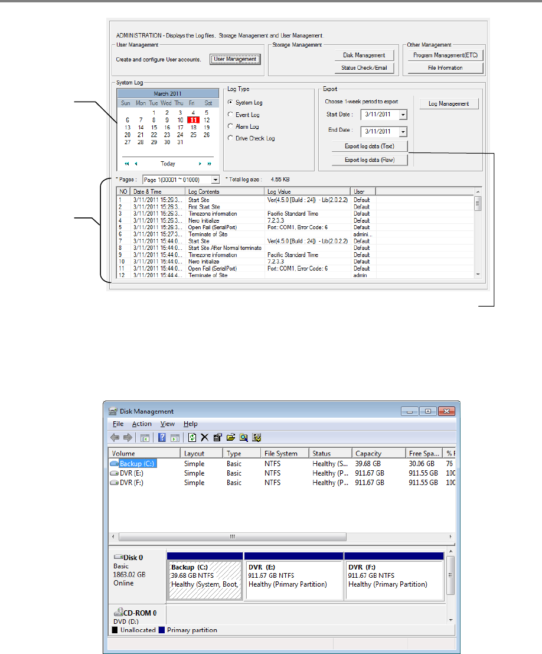This screenshot has width=542, height=654.
Task: Click the Delete (X) toolbar icon
Action: 204,438
